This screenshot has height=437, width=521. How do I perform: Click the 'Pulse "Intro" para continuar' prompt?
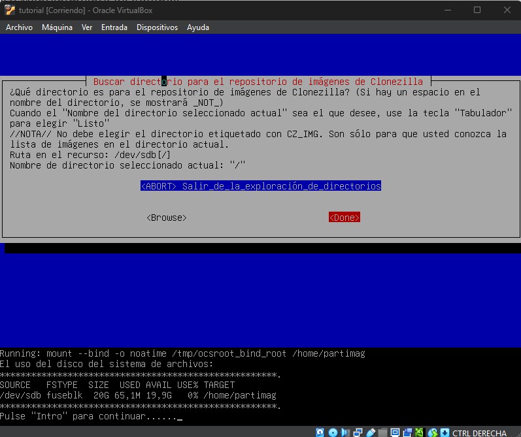click(x=91, y=416)
